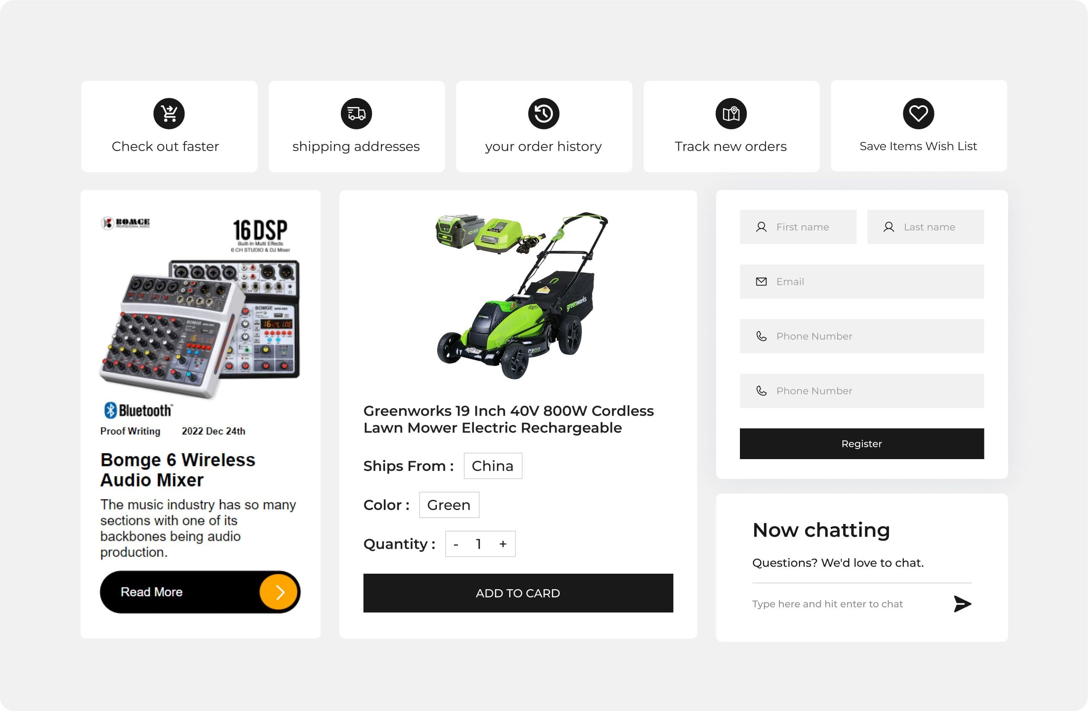The width and height of the screenshot is (1088, 711).
Task: Open the Greenworks lawn mower product image
Action: click(x=522, y=296)
